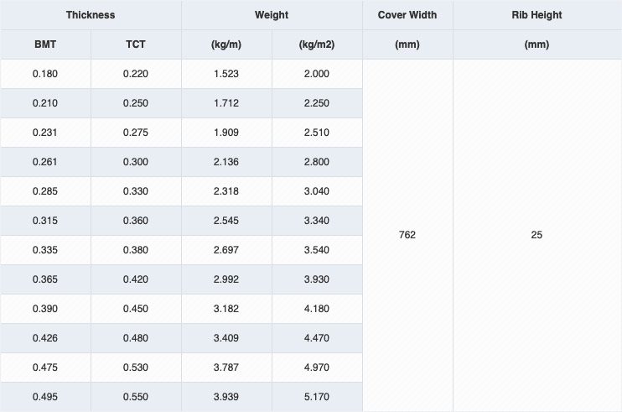622x412 pixels.
Task: Select BMT value 0.365
Action: point(45,279)
